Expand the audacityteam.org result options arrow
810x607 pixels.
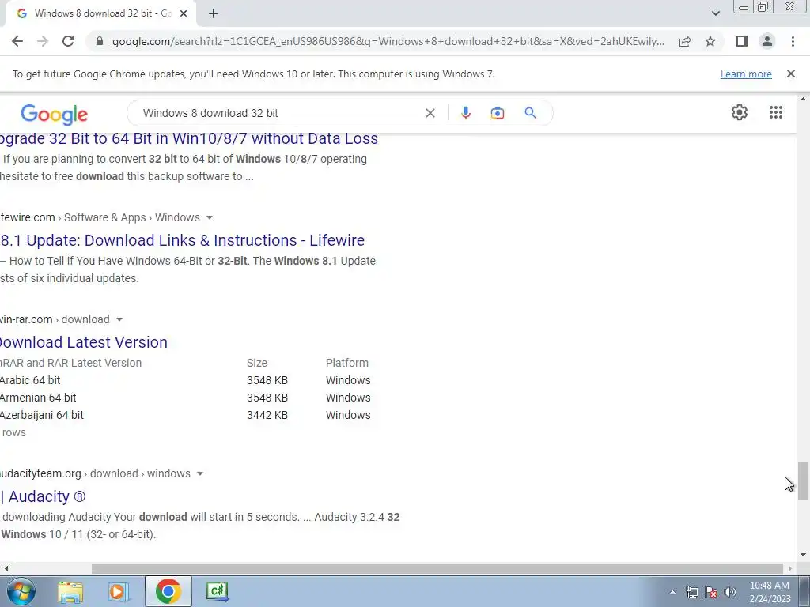(x=200, y=474)
